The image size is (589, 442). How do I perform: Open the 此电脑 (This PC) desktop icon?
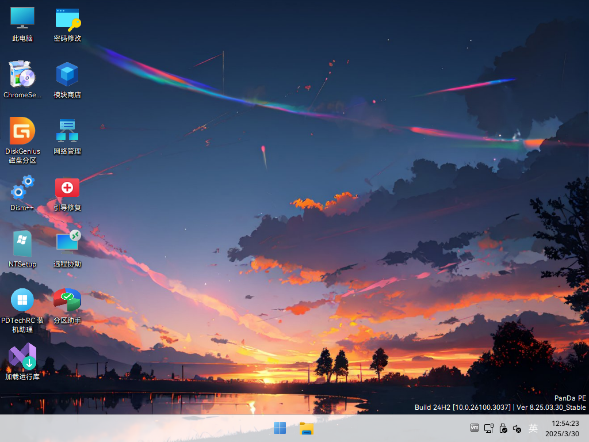[22, 18]
